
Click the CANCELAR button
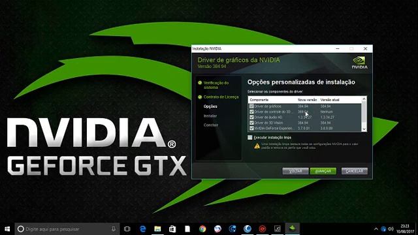[355, 171]
